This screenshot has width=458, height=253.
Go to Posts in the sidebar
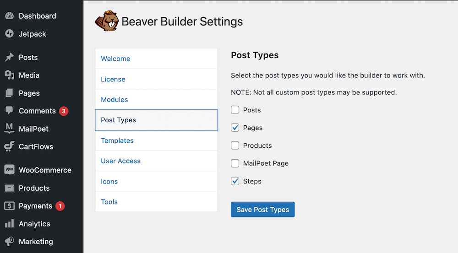click(28, 57)
